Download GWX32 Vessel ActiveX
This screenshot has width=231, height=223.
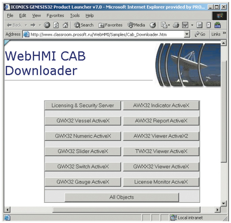[x=83, y=121]
